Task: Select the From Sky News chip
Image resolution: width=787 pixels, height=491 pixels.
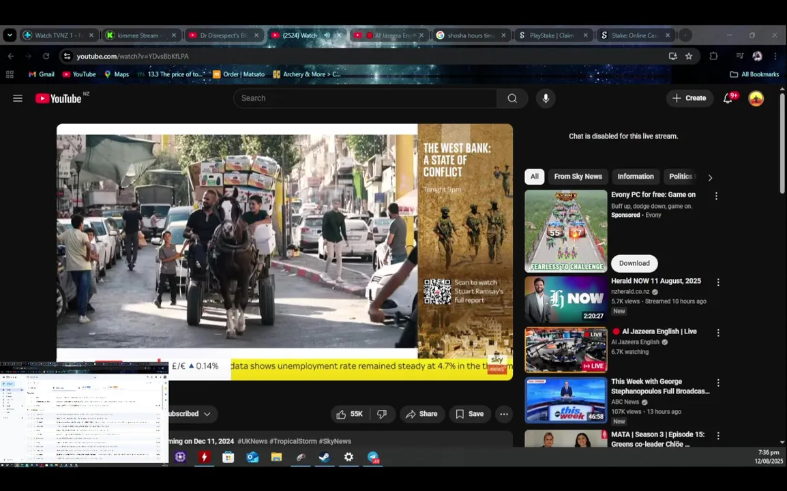Action: (578, 177)
